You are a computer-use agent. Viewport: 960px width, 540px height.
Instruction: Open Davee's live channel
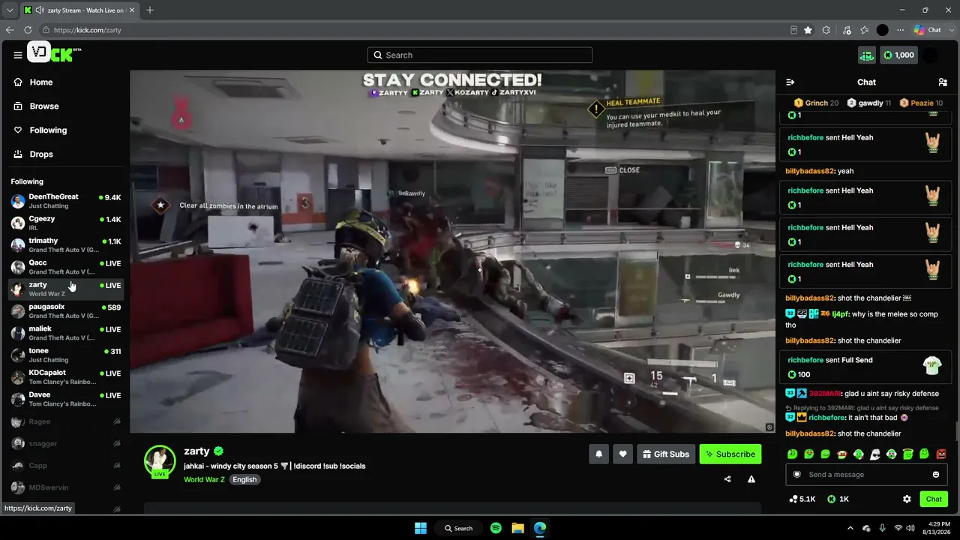tap(66, 399)
